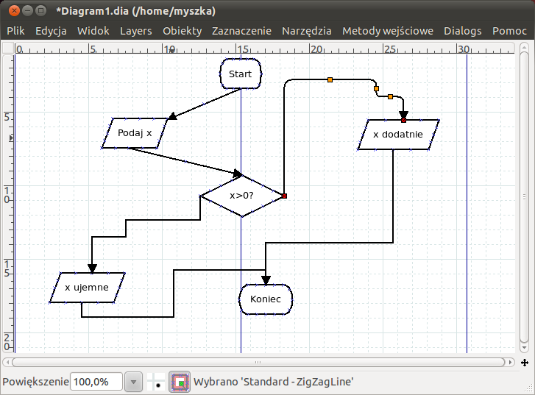535x395 pixels.
Task: Click the ruler corner origin box
Action: 8,48
